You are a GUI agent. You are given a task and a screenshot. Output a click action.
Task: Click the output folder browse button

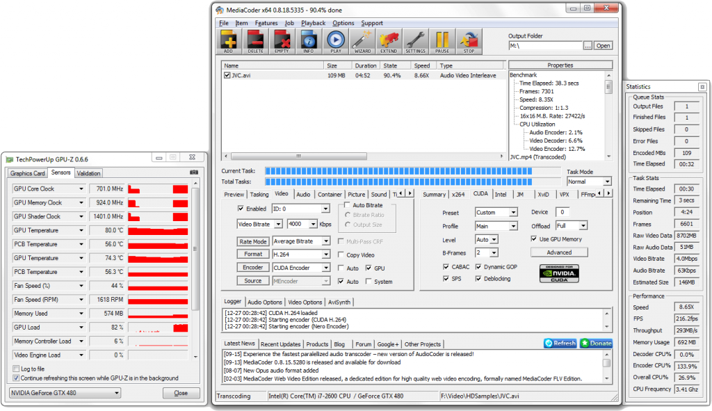[x=588, y=45]
